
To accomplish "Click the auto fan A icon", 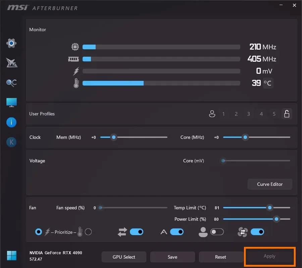I will (x=164, y=232).
